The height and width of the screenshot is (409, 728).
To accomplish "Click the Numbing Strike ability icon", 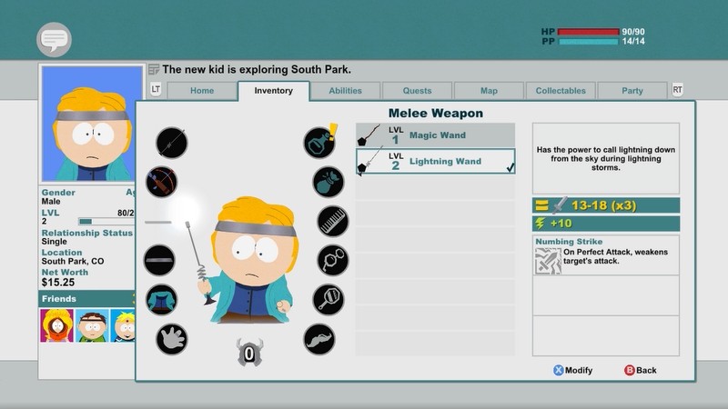I will tap(549, 261).
